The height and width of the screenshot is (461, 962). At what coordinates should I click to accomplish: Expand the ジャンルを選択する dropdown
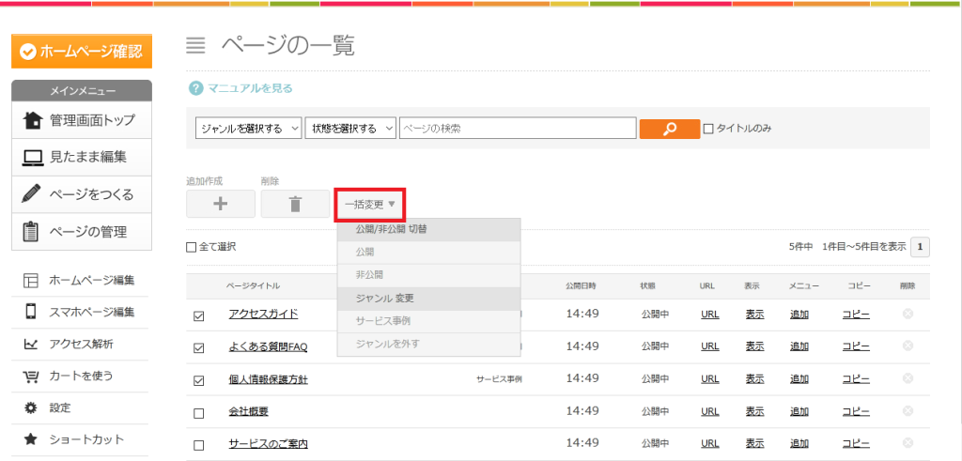click(248, 129)
